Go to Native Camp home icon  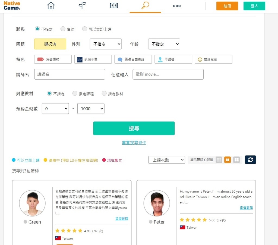click(51, 5)
